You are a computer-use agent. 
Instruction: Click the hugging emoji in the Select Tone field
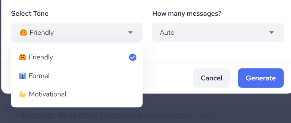[23, 33]
